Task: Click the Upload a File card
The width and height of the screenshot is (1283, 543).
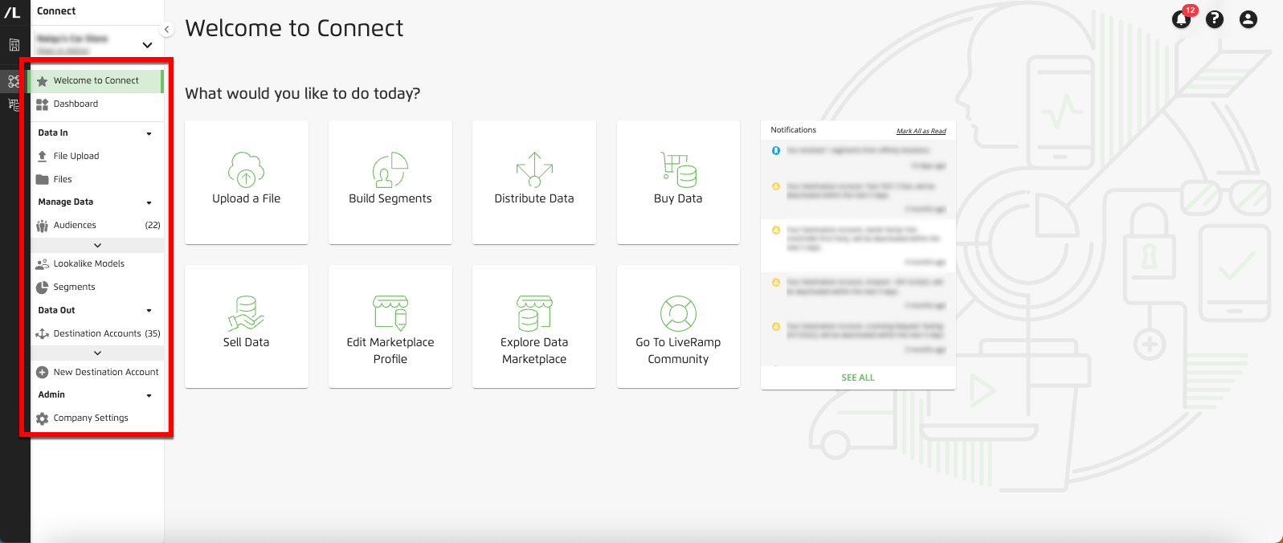Action: 247,182
